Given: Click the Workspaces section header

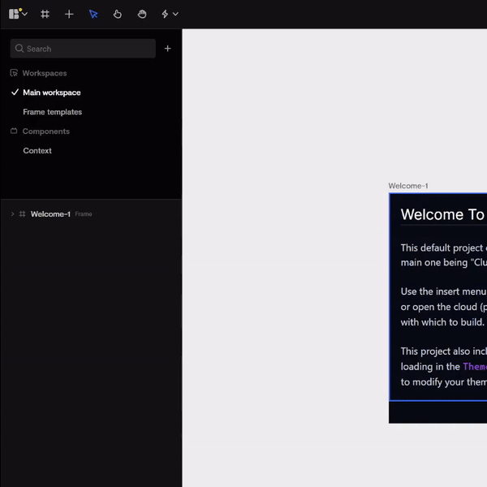Looking at the screenshot, I should coord(45,73).
